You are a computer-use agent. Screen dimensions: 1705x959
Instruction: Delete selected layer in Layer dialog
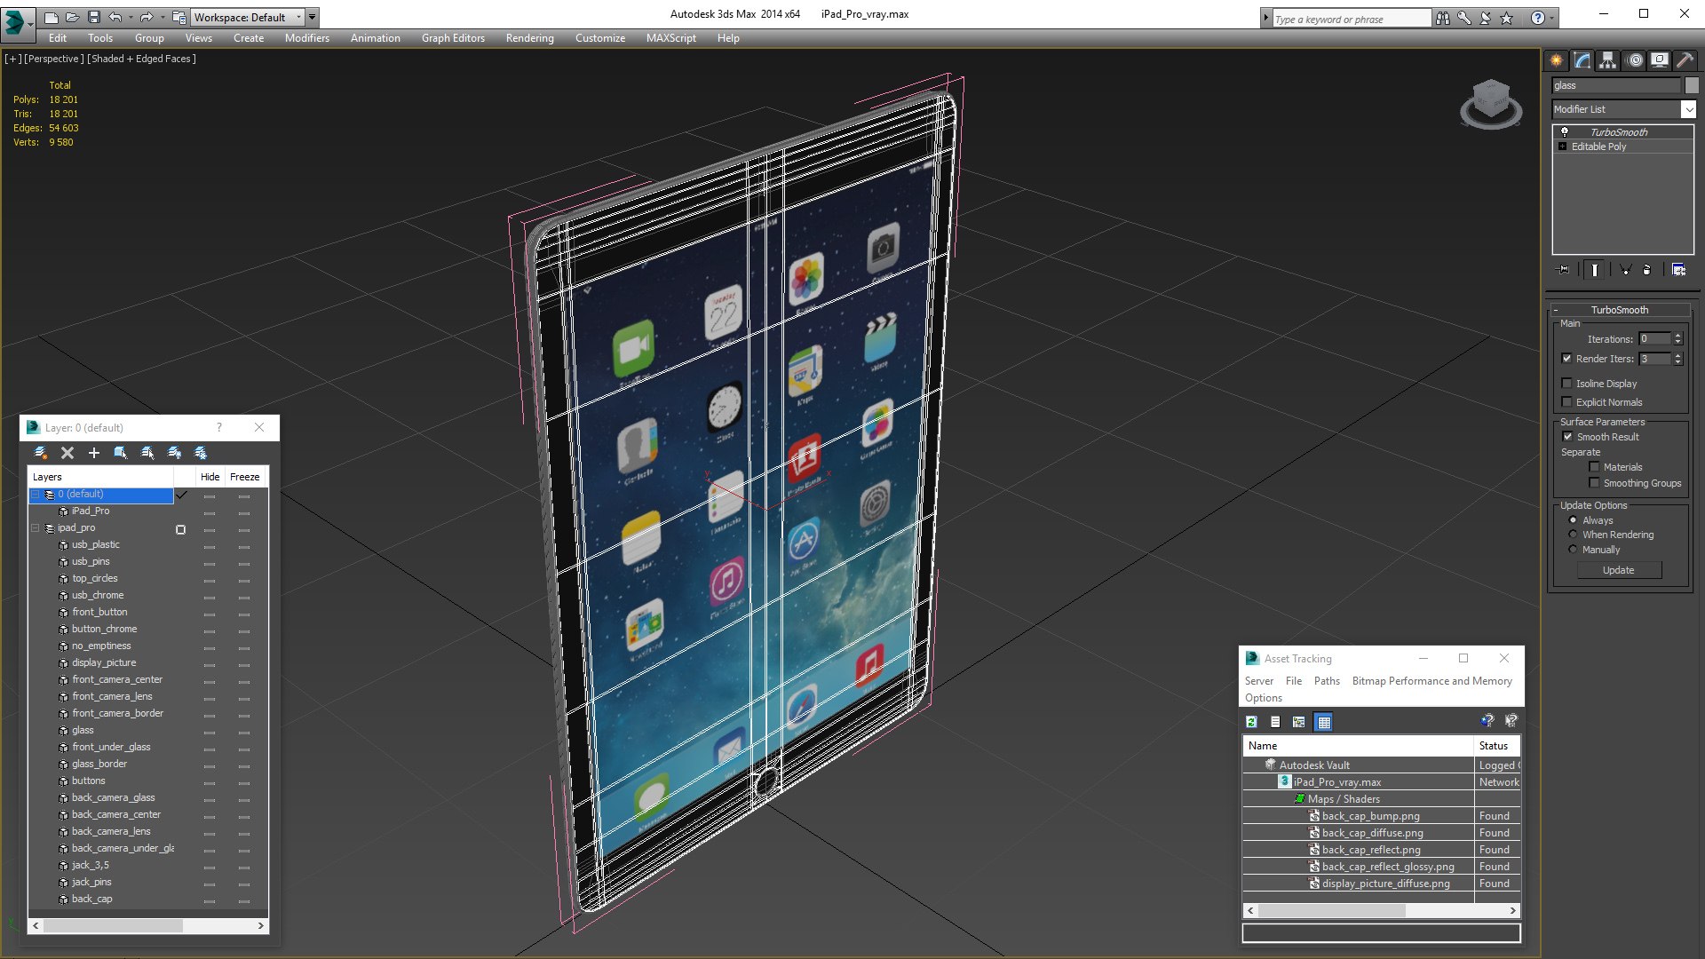pos(67,453)
